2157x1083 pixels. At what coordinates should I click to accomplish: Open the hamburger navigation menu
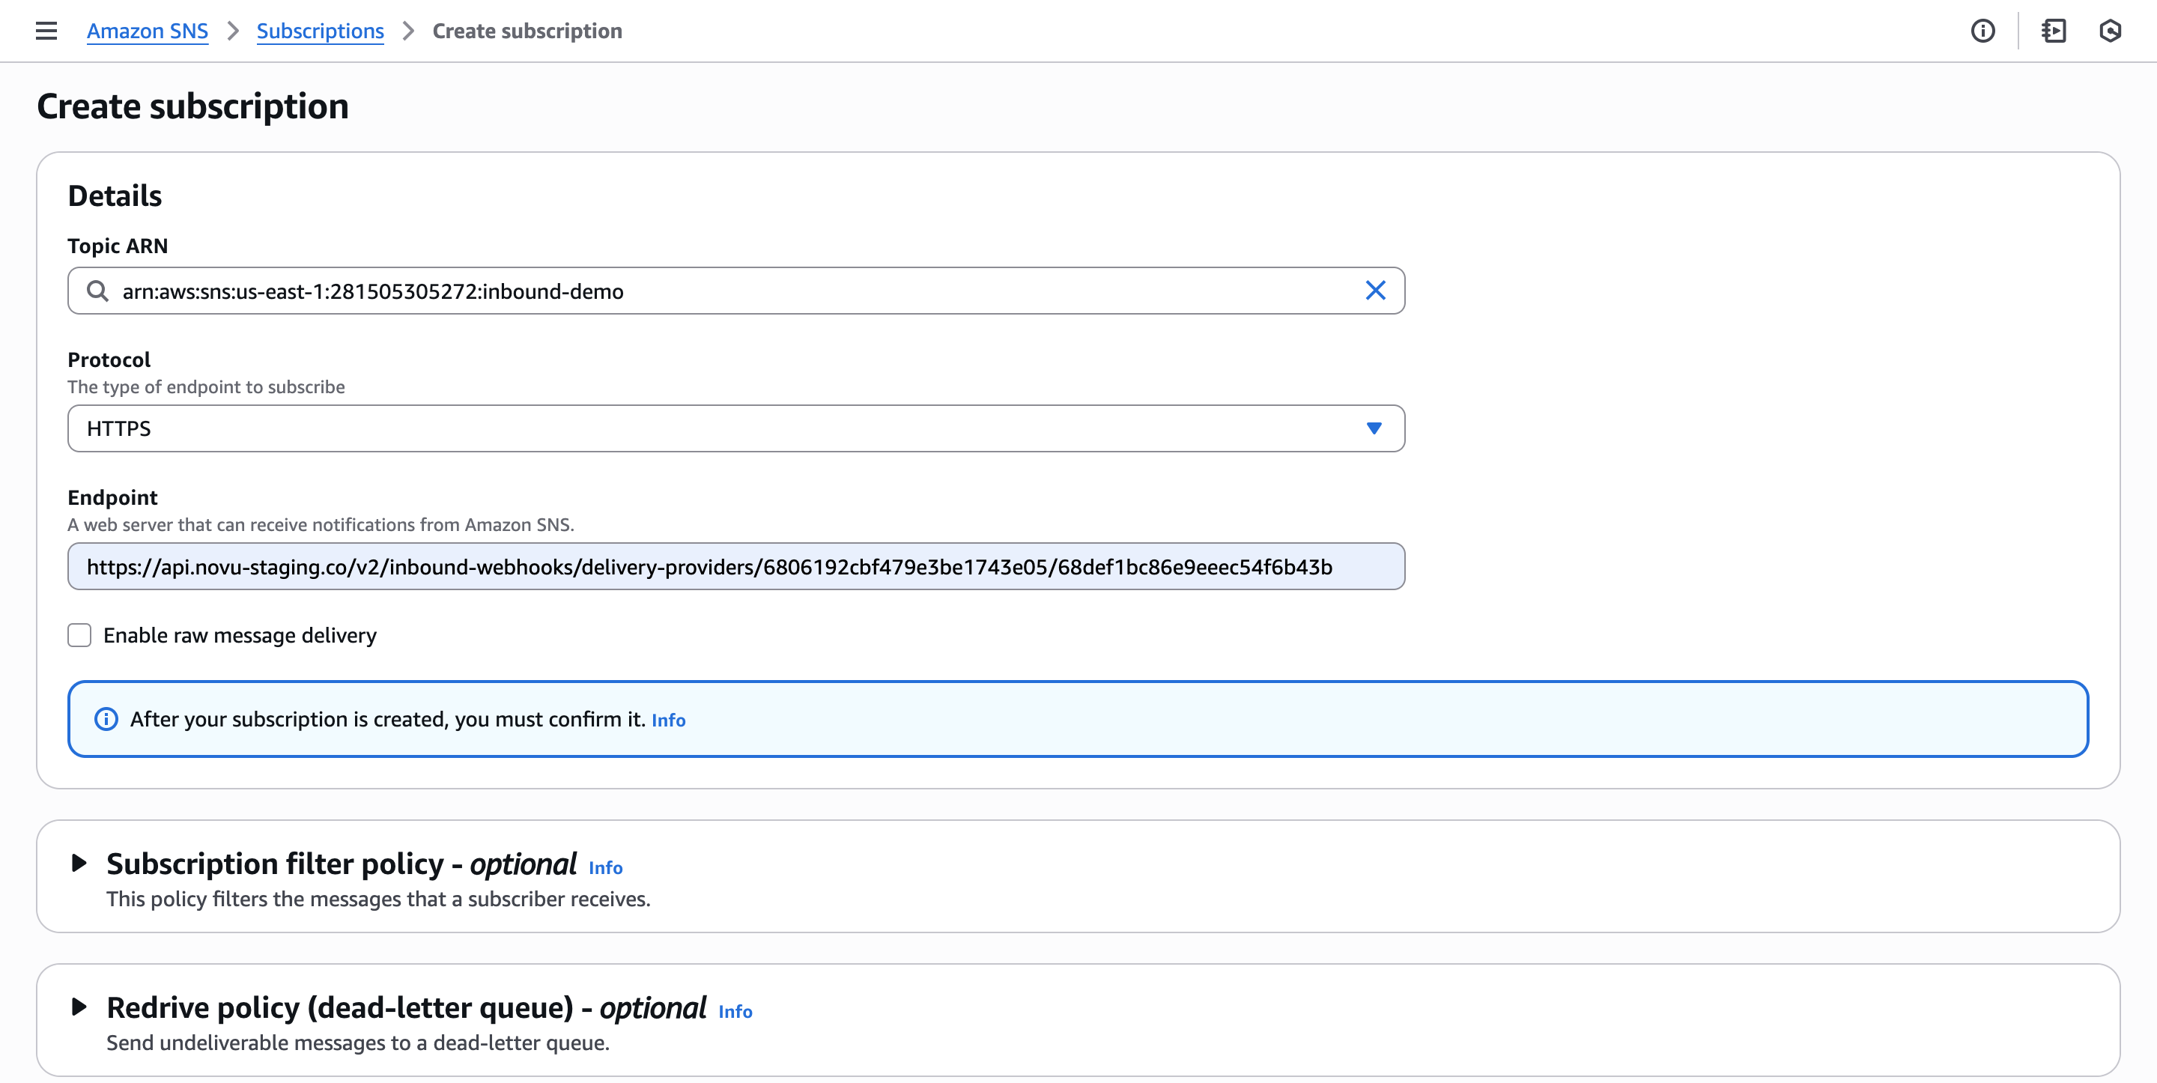[x=46, y=30]
